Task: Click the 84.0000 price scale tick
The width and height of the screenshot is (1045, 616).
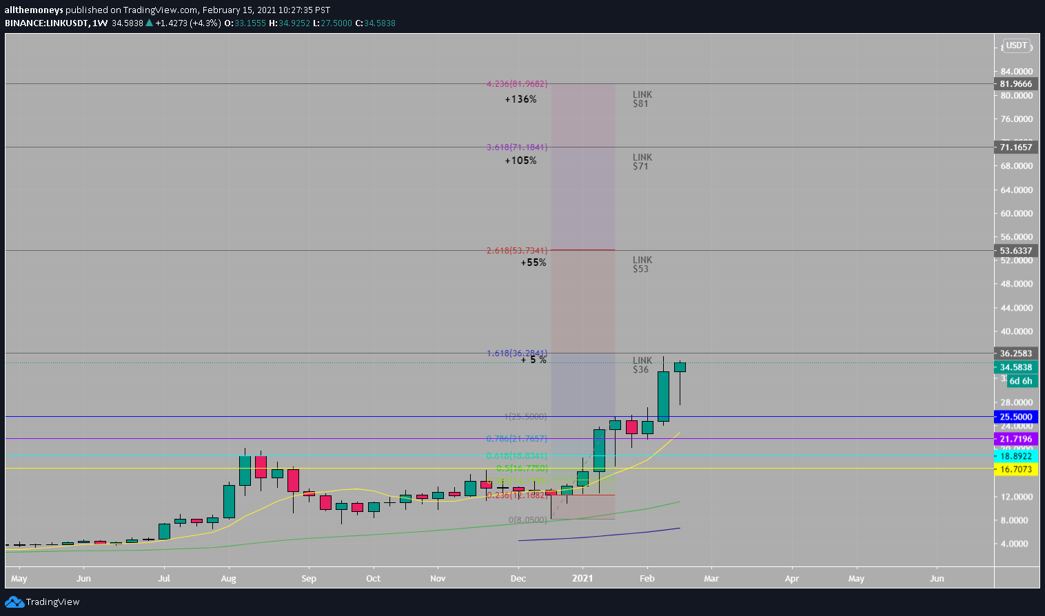Action: [1016, 72]
